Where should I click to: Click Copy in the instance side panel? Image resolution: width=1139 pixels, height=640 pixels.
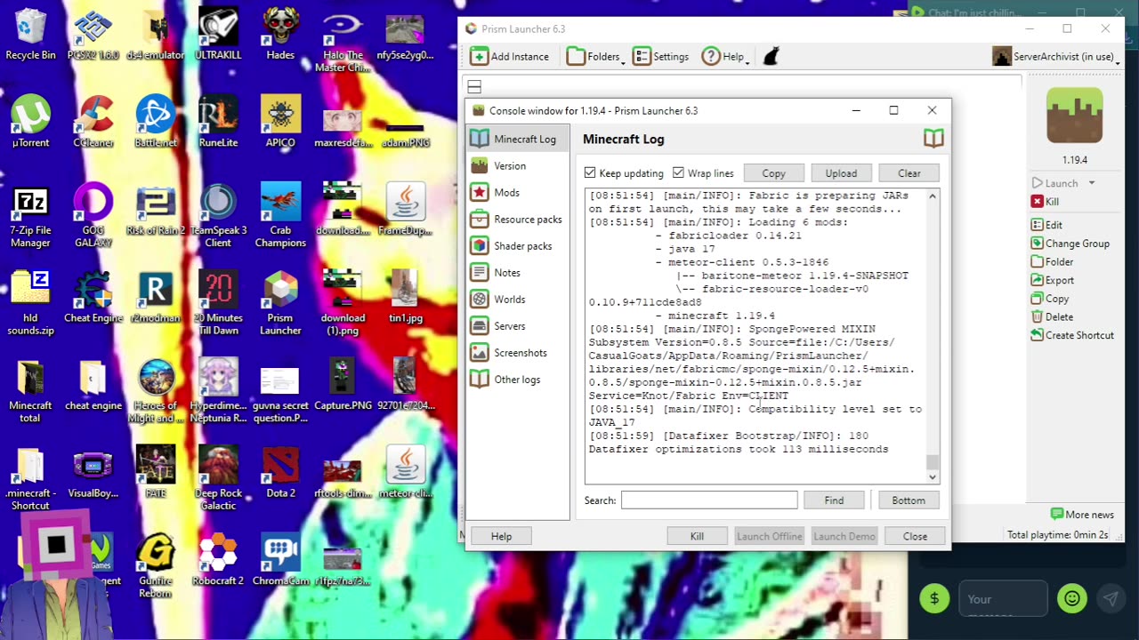(x=1050, y=299)
